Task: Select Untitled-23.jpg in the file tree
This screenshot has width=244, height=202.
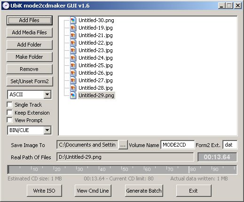Action: (x=95, y=50)
